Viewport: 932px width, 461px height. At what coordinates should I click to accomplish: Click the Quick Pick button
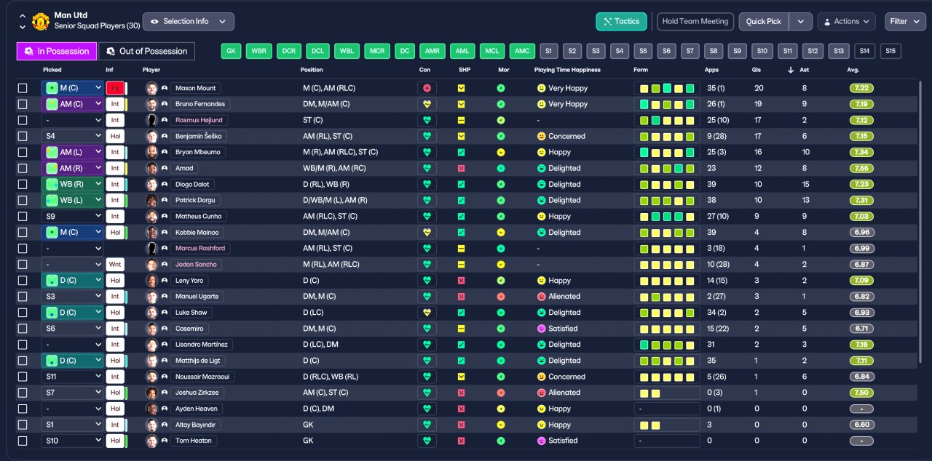coord(764,22)
